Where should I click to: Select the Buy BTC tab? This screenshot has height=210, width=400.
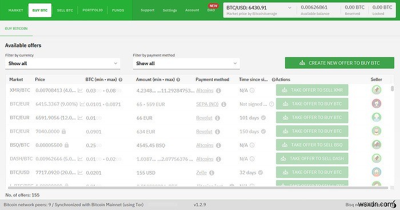pyautogui.click(x=40, y=10)
